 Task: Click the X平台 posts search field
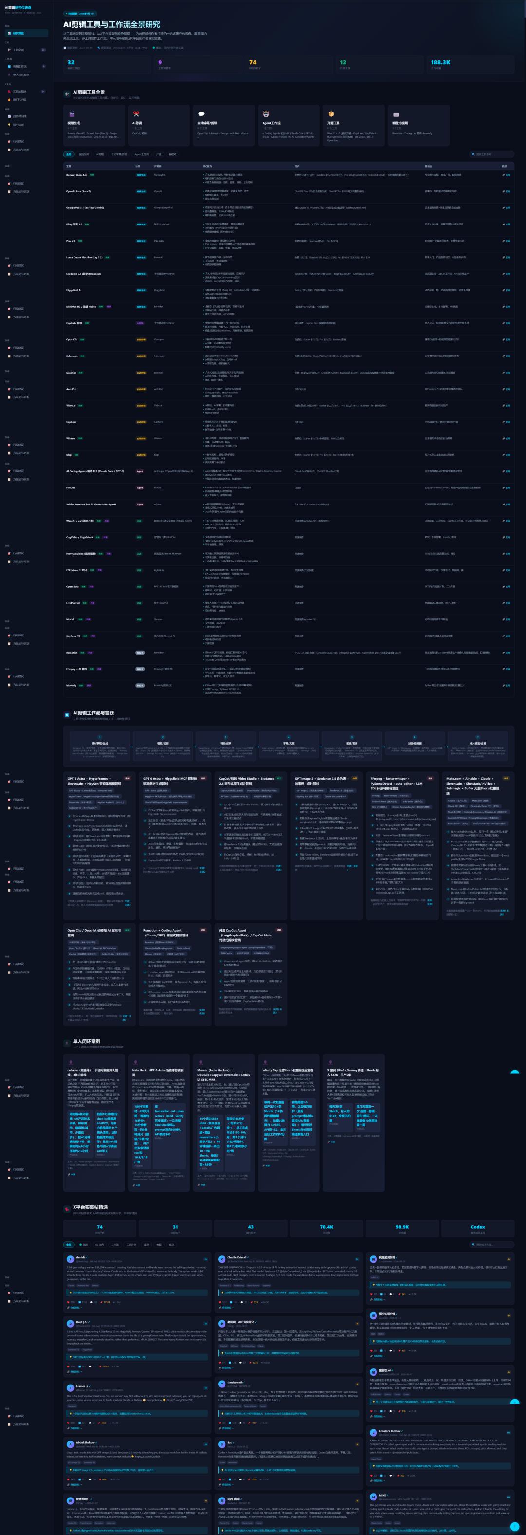(x=491, y=1245)
